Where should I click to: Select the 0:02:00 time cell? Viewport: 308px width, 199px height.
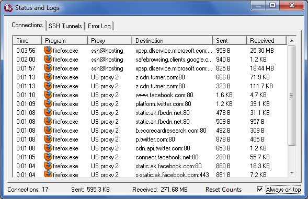click(26, 60)
